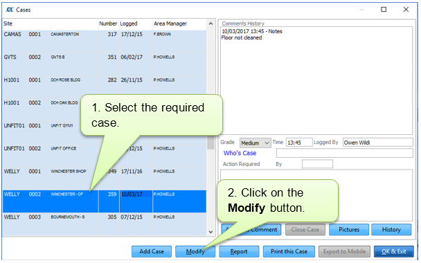Sort by Area Manager column header

point(179,24)
